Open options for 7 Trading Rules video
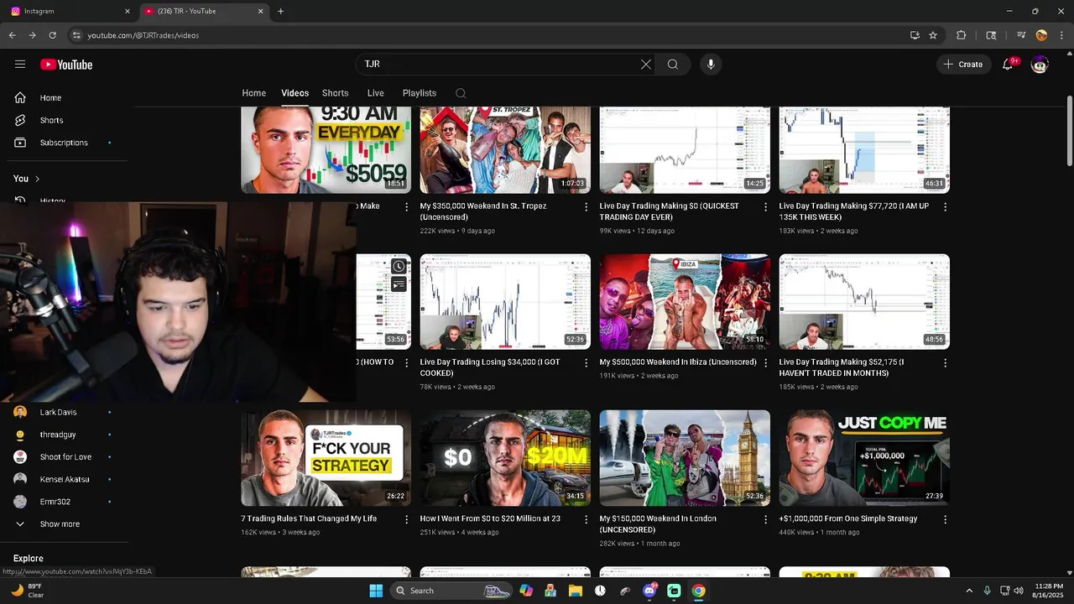The width and height of the screenshot is (1074, 604). (406, 519)
